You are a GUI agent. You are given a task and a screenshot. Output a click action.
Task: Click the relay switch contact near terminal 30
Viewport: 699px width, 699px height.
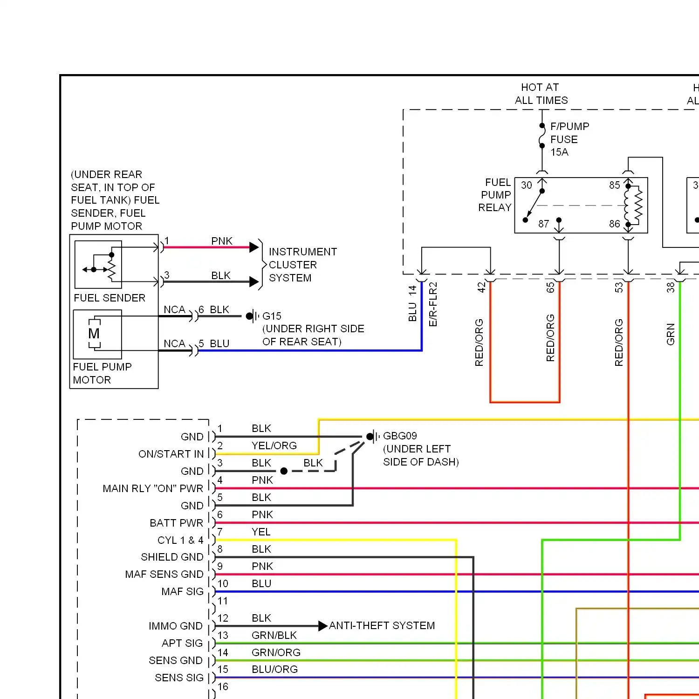[534, 205]
